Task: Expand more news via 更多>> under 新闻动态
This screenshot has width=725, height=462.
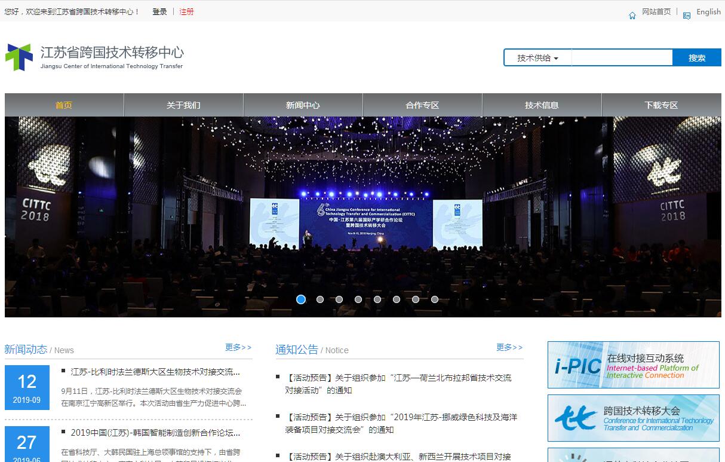Action: pyautogui.click(x=238, y=347)
